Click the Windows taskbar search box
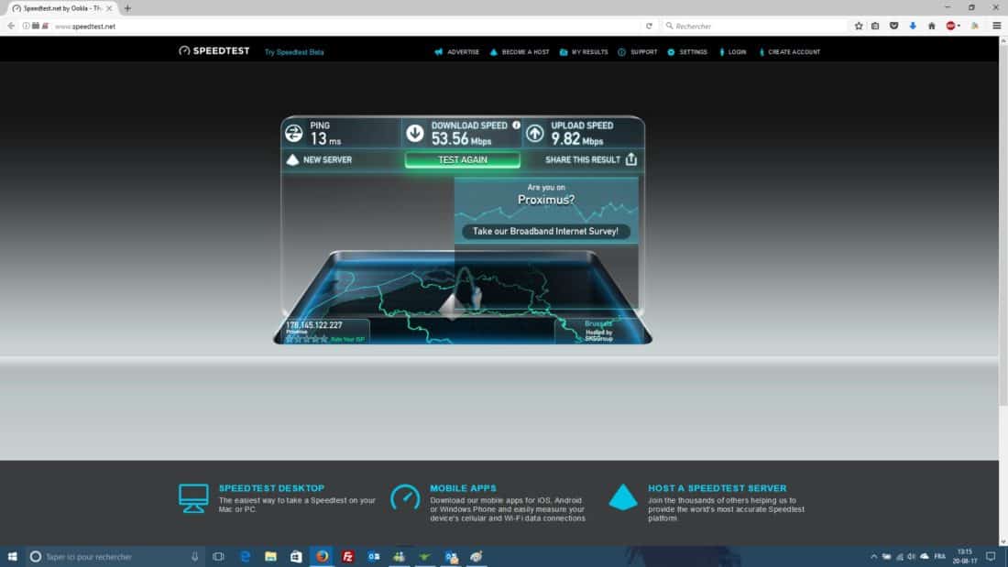 [115, 557]
